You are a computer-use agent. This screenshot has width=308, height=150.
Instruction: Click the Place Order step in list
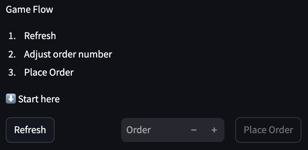pyautogui.click(x=49, y=72)
